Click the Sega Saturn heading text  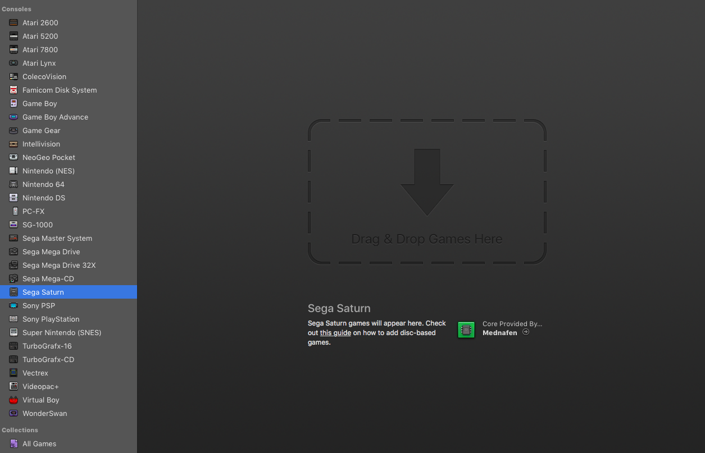(x=339, y=308)
